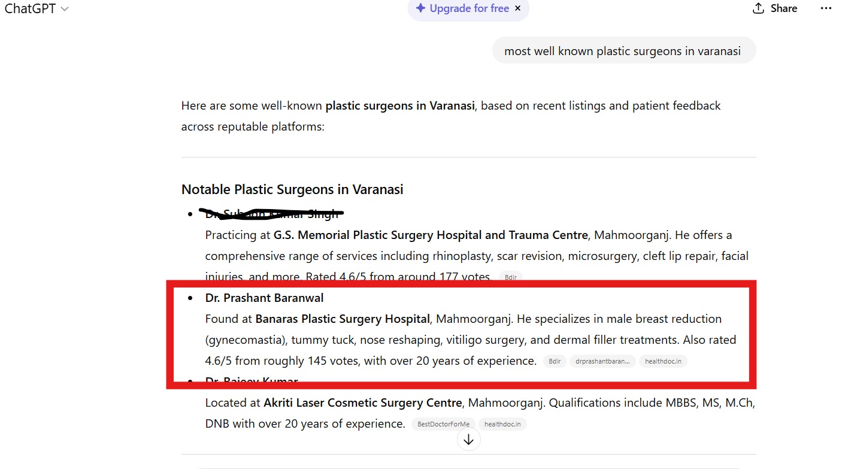Click the sparkle icon in the Upgrade pill
Image resolution: width=845 pixels, height=469 pixels.
pyautogui.click(x=420, y=8)
